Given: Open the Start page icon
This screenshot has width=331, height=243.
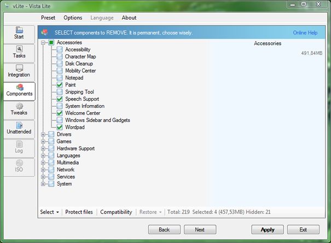Looking at the screenshot, I should point(19,30).
